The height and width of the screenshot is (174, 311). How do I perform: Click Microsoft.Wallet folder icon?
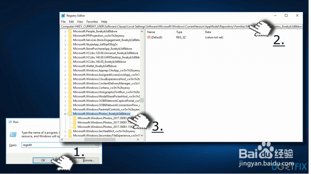coord(70,66)
